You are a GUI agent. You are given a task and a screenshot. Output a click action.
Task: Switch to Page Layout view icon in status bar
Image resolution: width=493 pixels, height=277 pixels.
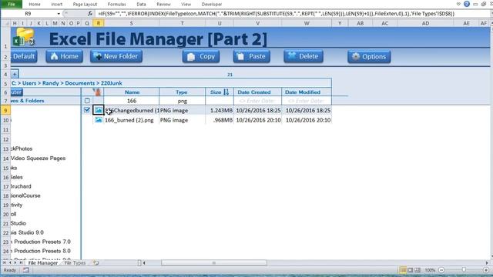point(410,270)
